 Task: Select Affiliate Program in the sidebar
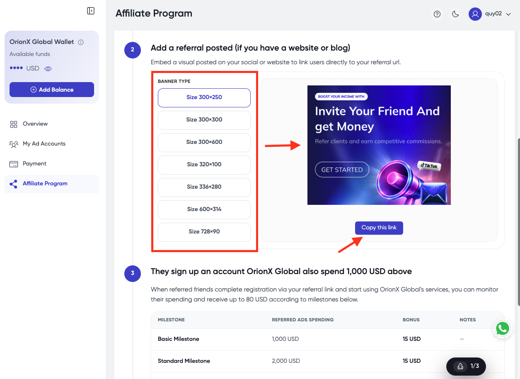click(52, 184)
